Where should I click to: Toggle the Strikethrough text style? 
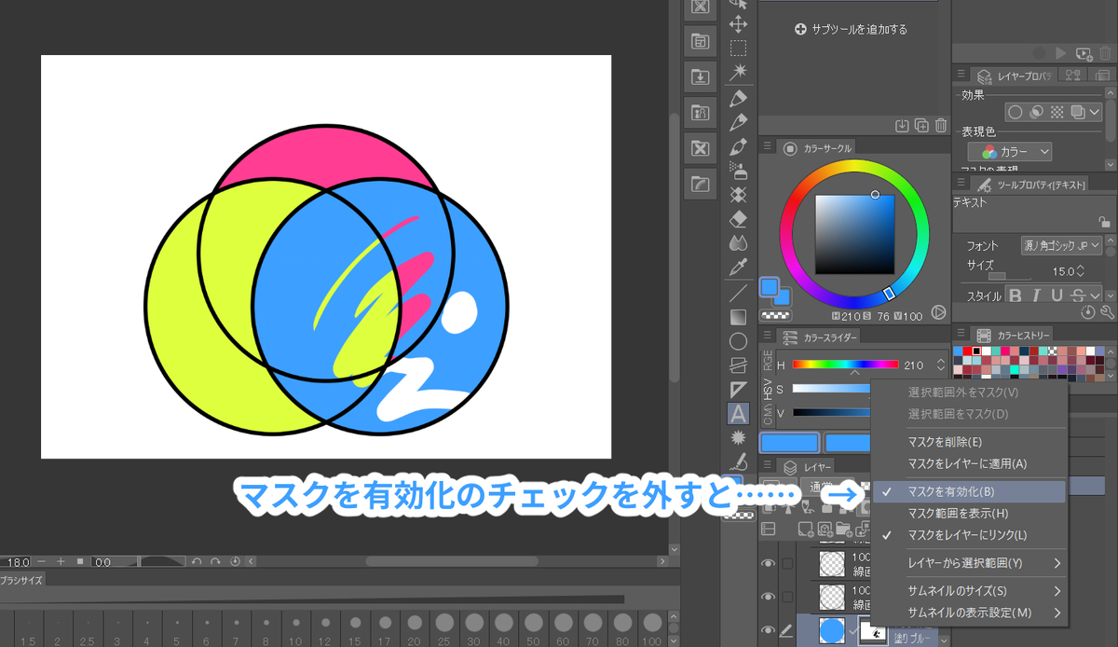click(x=1078, y=296)
